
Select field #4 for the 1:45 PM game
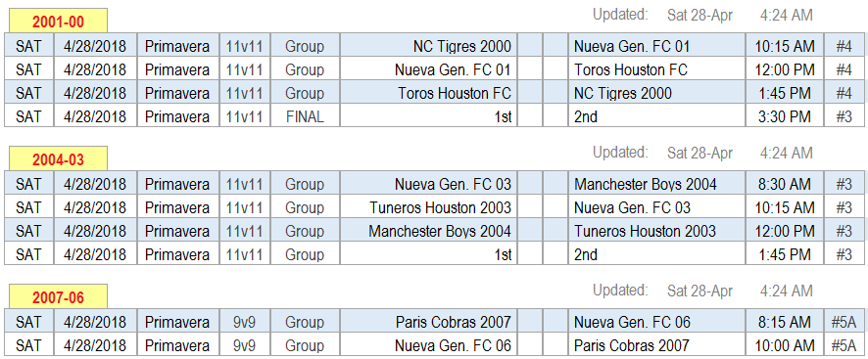point(844,93)
